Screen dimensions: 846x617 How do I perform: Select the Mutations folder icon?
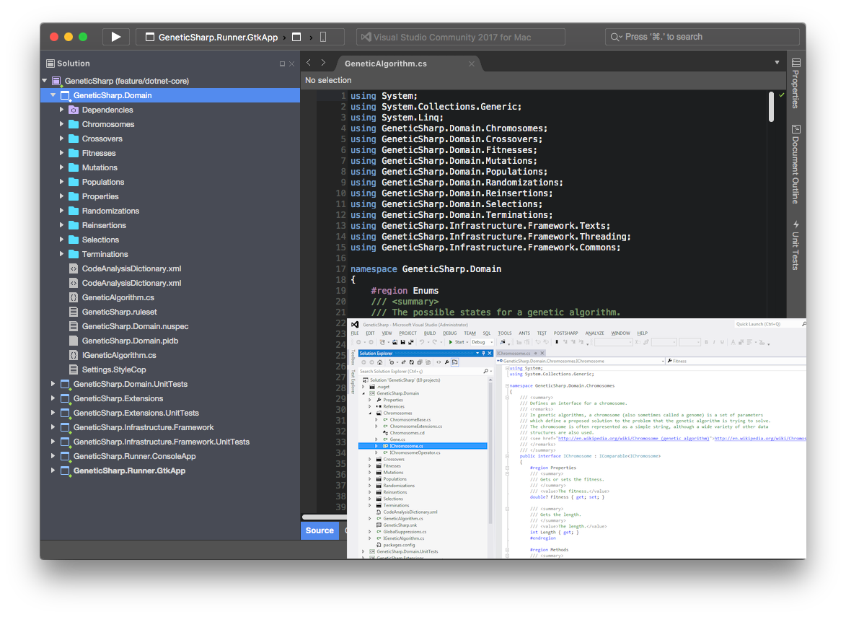[x=74, y=168]
